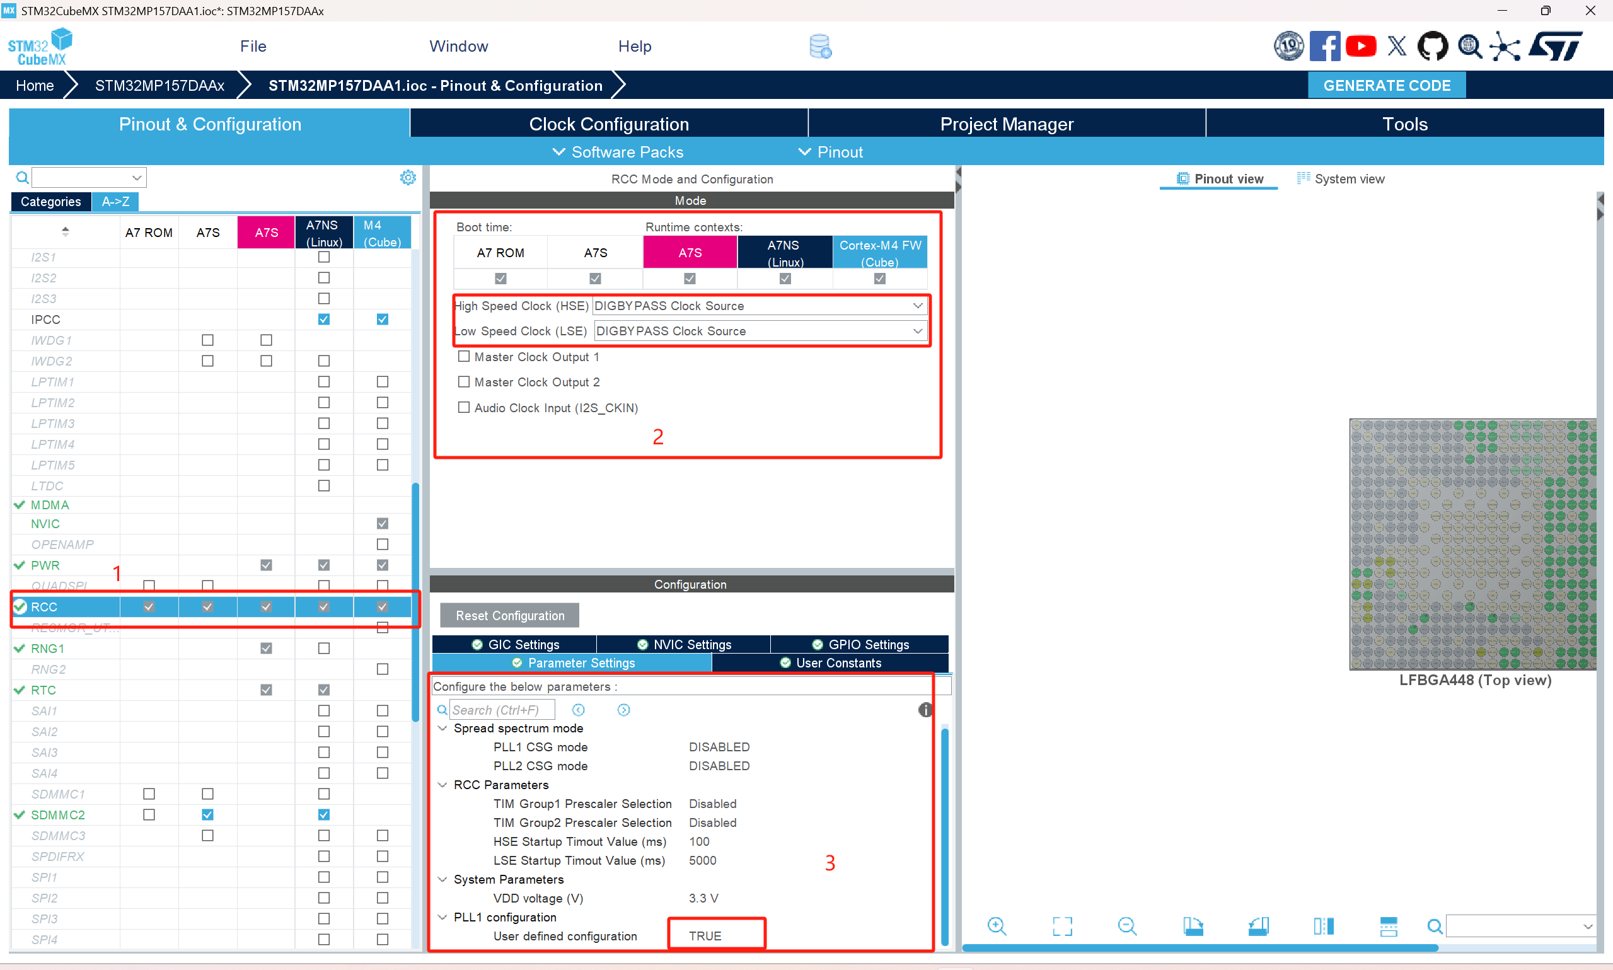Click the parameter Search (Ctrl+F) field
The image size is (1613, 970).
(x=501, y=710)
